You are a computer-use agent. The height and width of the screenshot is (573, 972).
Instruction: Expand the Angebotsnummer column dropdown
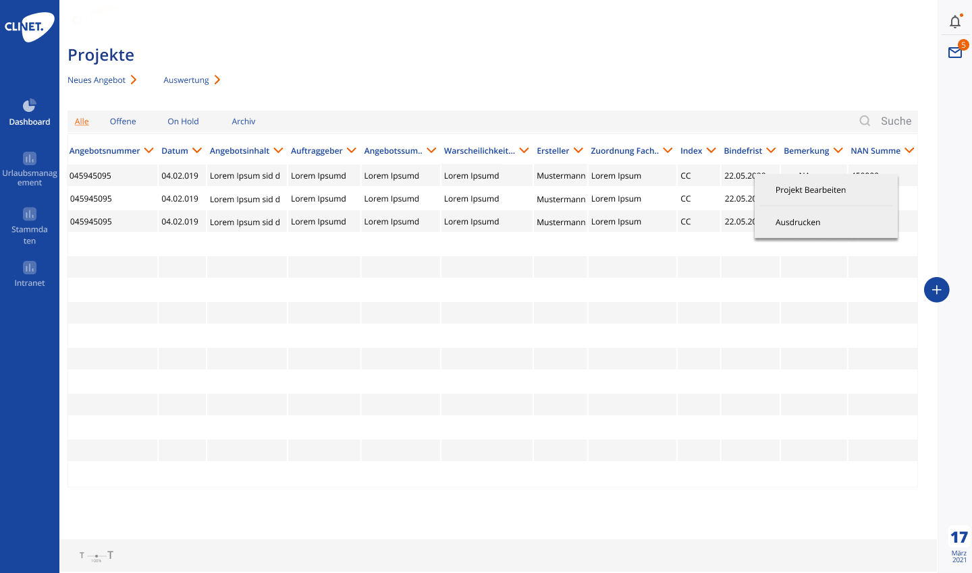click(x=149, y=150)
